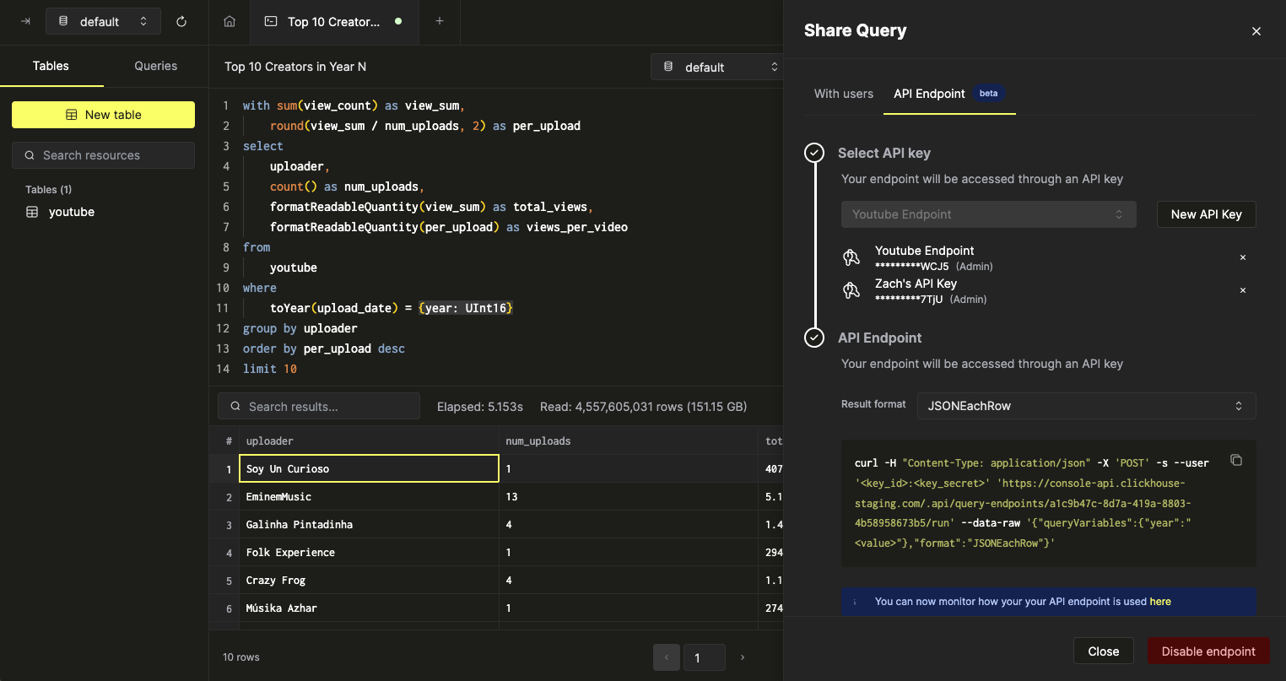Create a New API Key

1206,214
